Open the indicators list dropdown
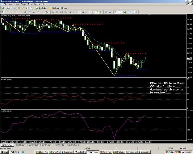Viewport: 193px width, 154px height. pyautogui.click(x=125, y=12)
